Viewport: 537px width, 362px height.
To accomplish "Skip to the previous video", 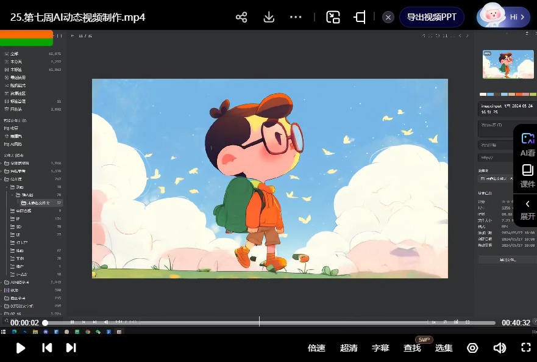I will pos(47,348).
